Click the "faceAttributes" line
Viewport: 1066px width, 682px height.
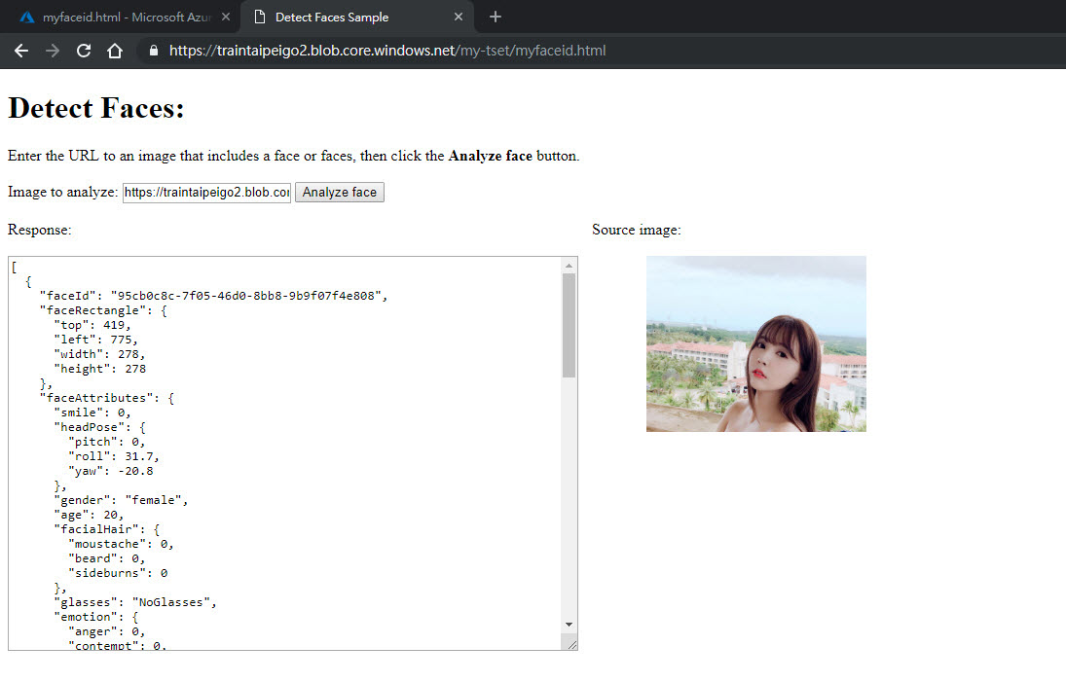(107, 398)
